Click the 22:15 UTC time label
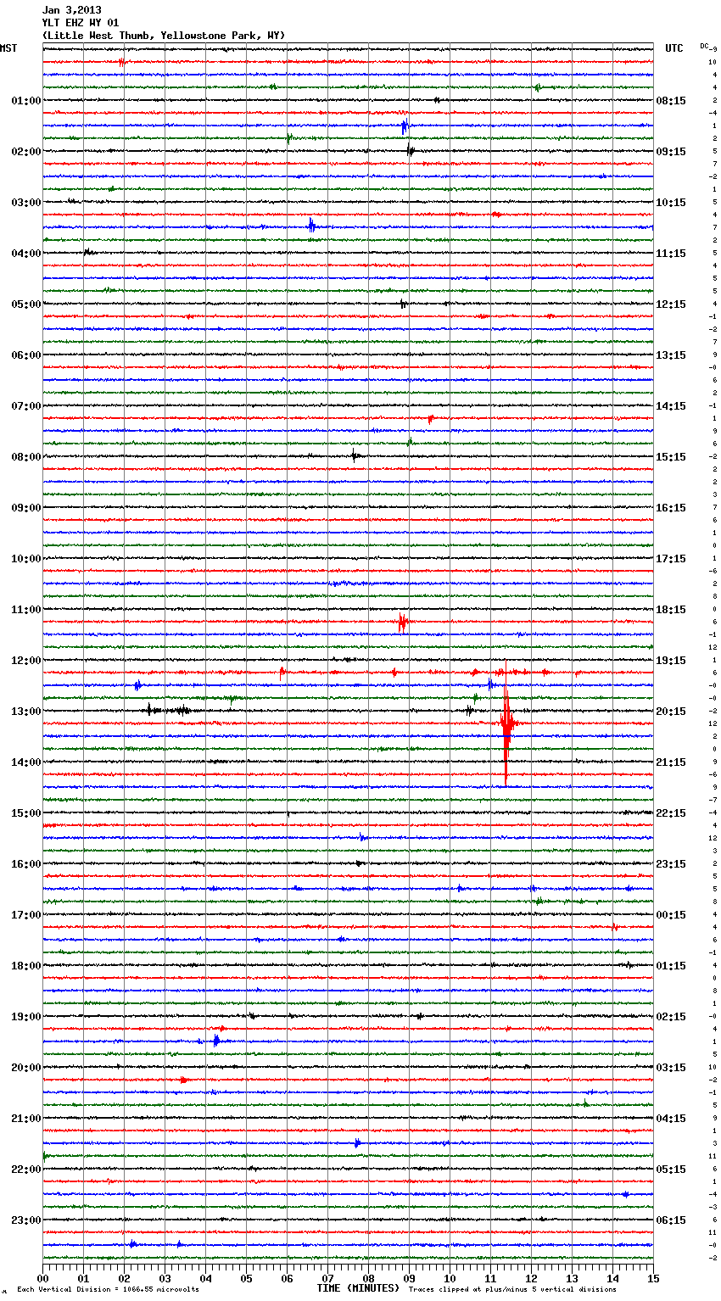Image resolution: width=721 pixels, height=1301 pixels. [x=671, y=813]
